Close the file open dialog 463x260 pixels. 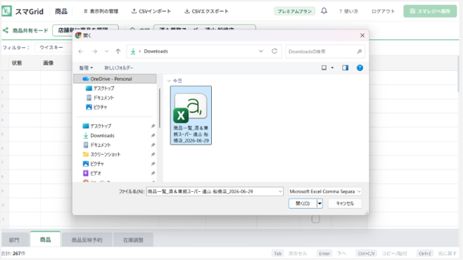tap(362, 35)
